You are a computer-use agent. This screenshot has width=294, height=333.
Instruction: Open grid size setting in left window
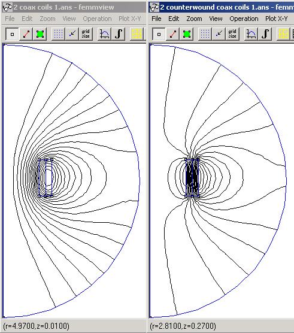(x=86, y=34)
